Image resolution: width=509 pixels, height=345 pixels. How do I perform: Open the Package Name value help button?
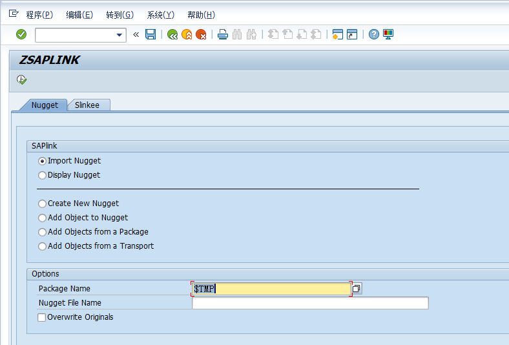click(x=357, y=289)
